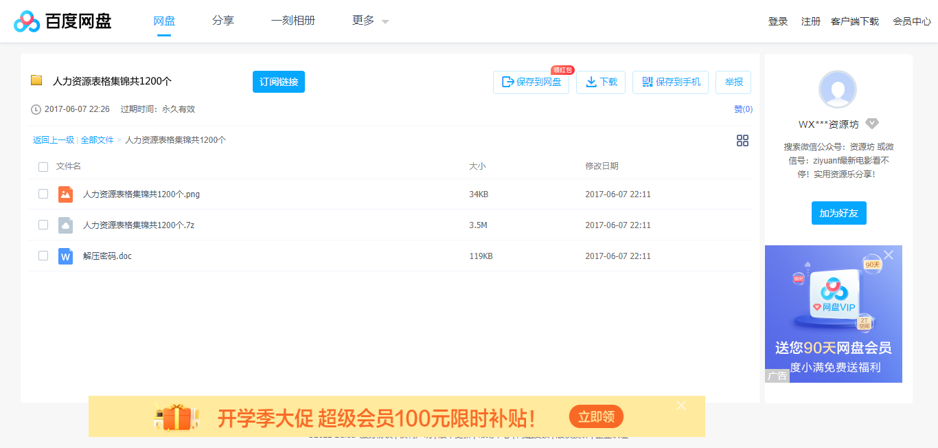Image resolution: width=938 pixels, height=448 pixels.
Task: Open the PNG image icon for 人力资源表格集锦共1200个.png
Action: [65, 194]
